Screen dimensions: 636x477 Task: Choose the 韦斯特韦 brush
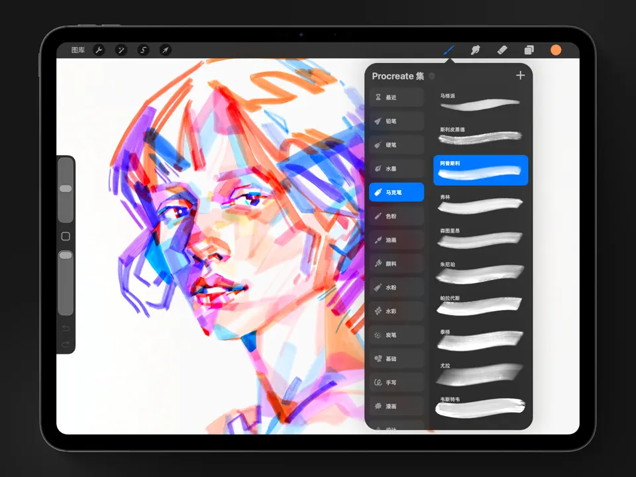(480, 406)
